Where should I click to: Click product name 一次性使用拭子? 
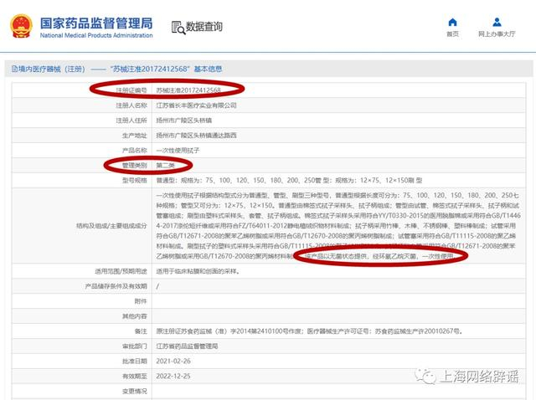pyautogui.click(x=178, y=151)
